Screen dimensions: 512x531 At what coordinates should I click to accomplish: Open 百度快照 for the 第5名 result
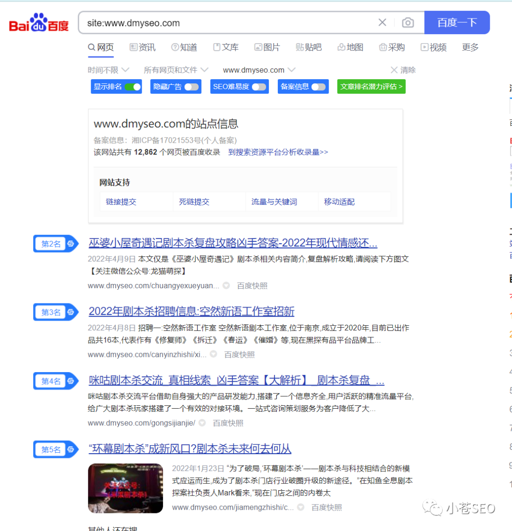coord(327,507)
